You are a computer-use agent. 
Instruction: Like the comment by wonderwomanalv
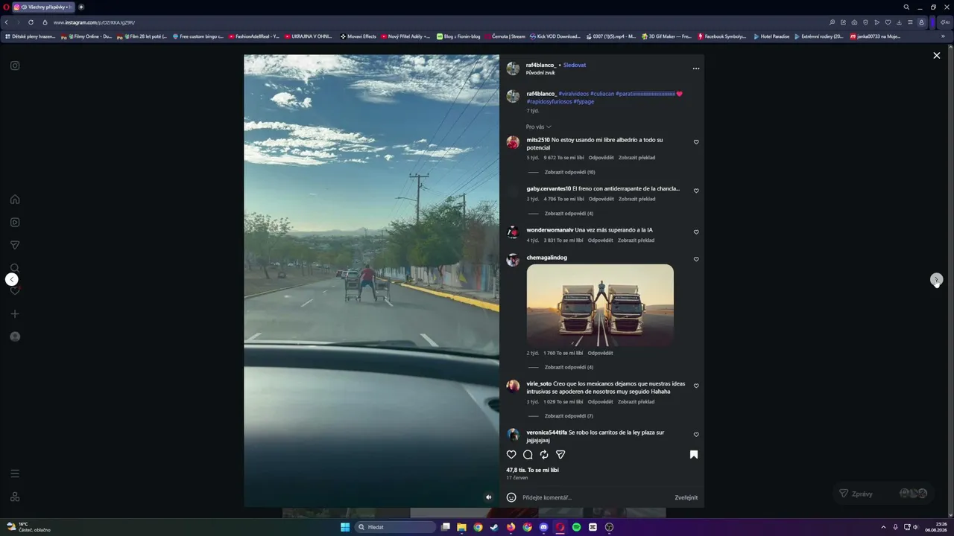696,232
